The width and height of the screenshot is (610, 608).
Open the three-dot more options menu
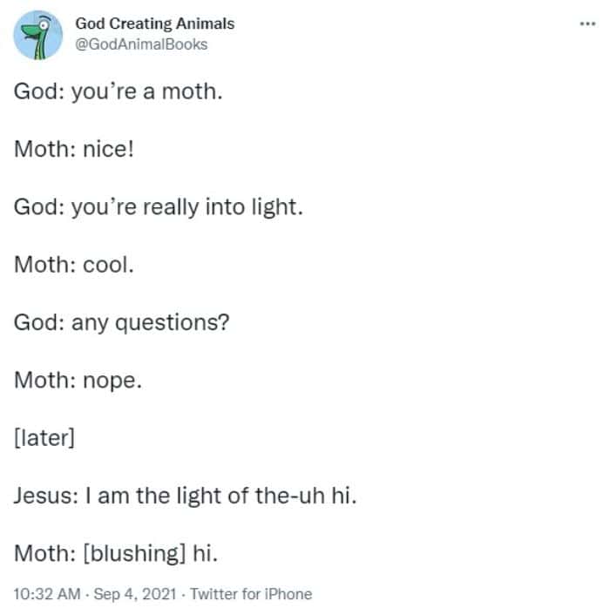tap(587, 24)
